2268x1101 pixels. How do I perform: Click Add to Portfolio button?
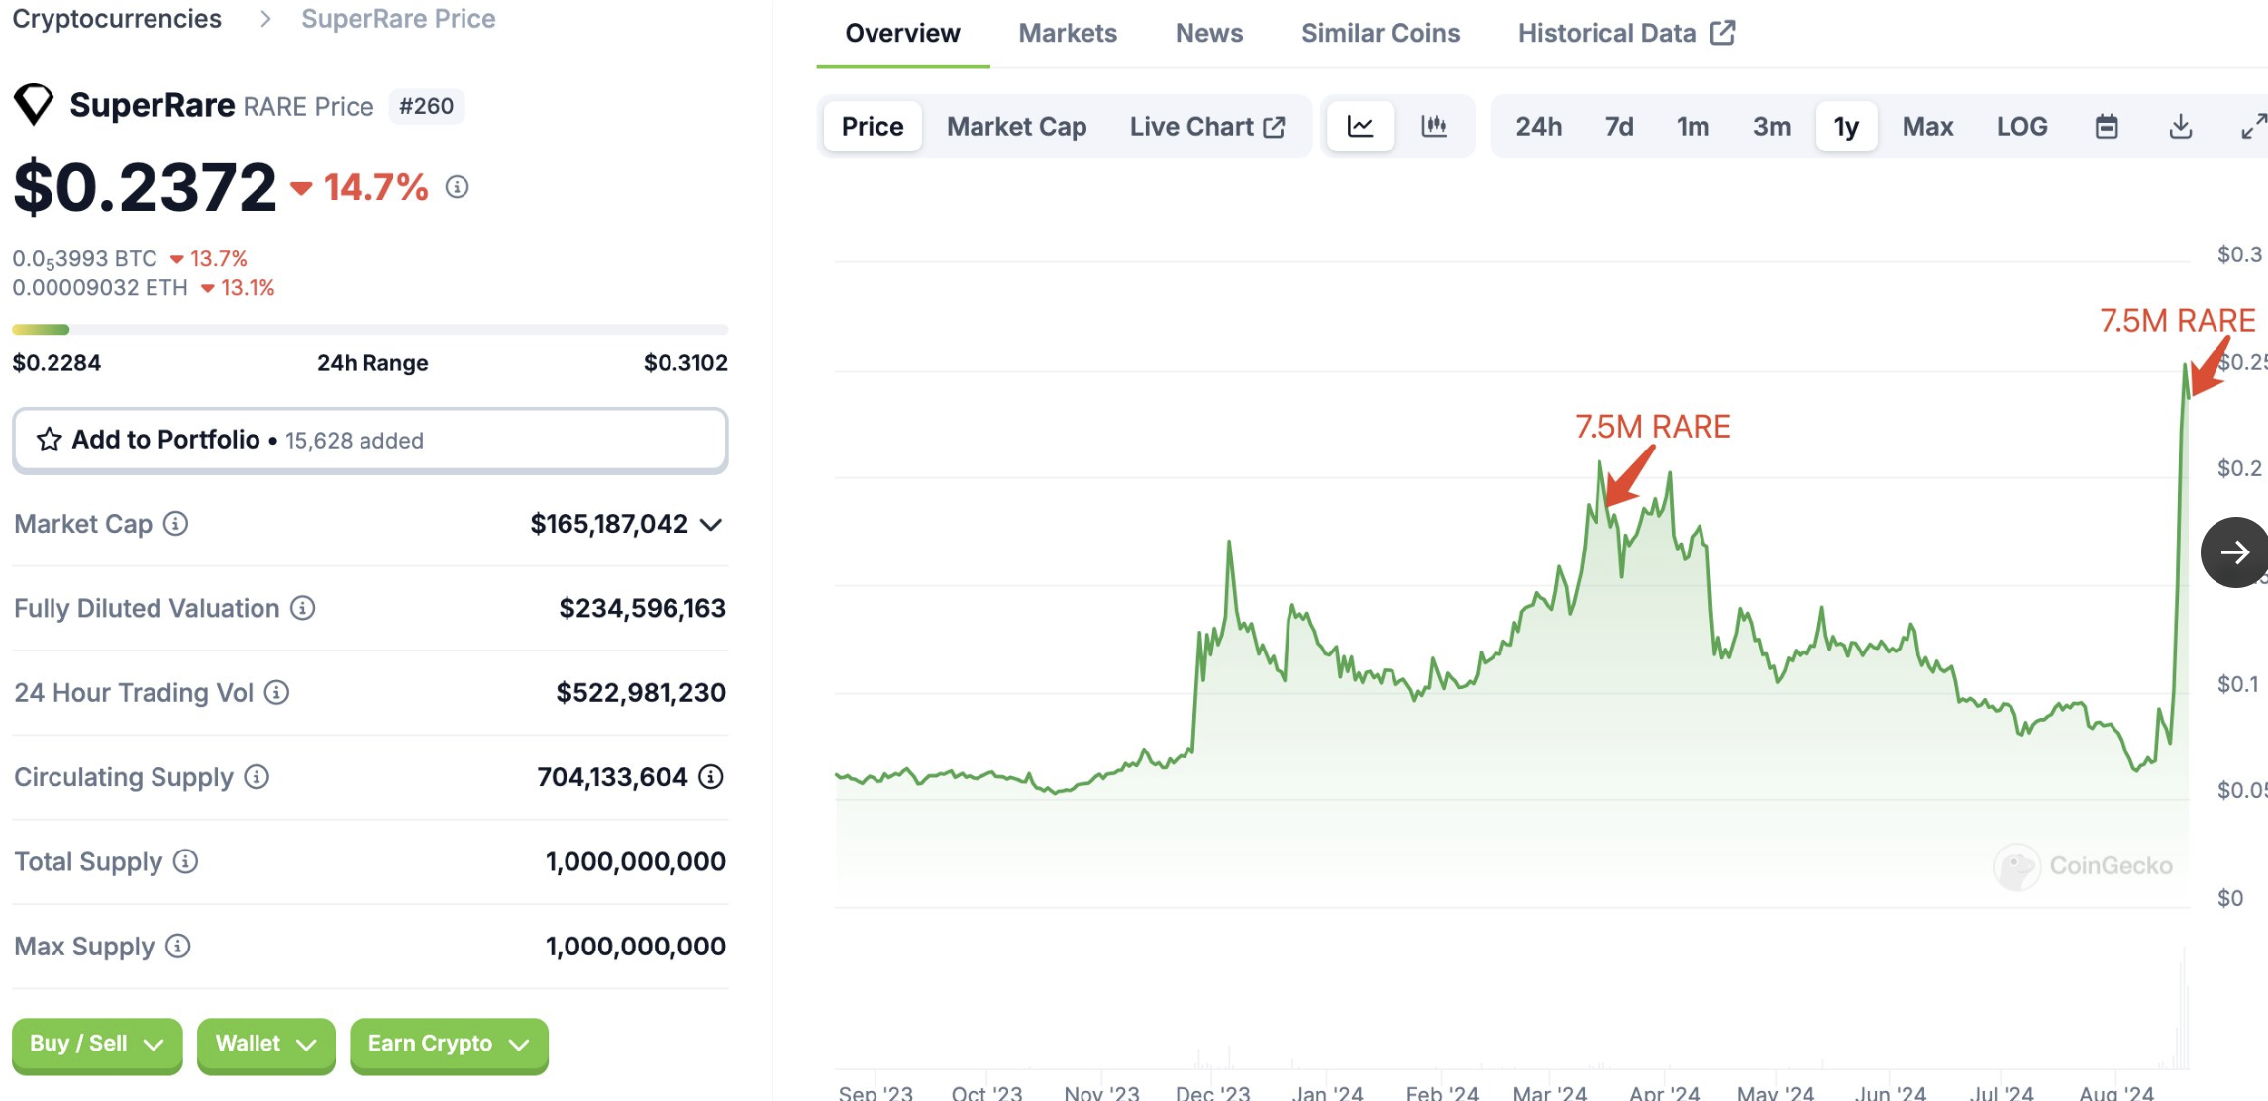[369, 440]
